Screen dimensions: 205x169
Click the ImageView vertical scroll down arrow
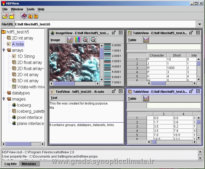[x=102, y=79]
